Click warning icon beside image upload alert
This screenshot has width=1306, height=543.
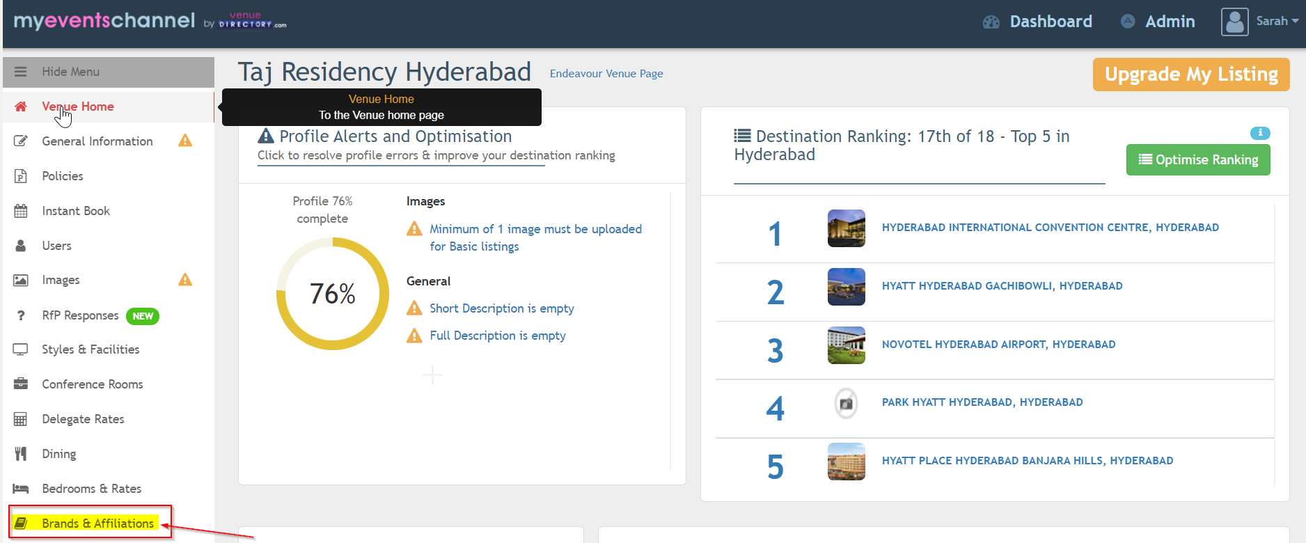414,228
